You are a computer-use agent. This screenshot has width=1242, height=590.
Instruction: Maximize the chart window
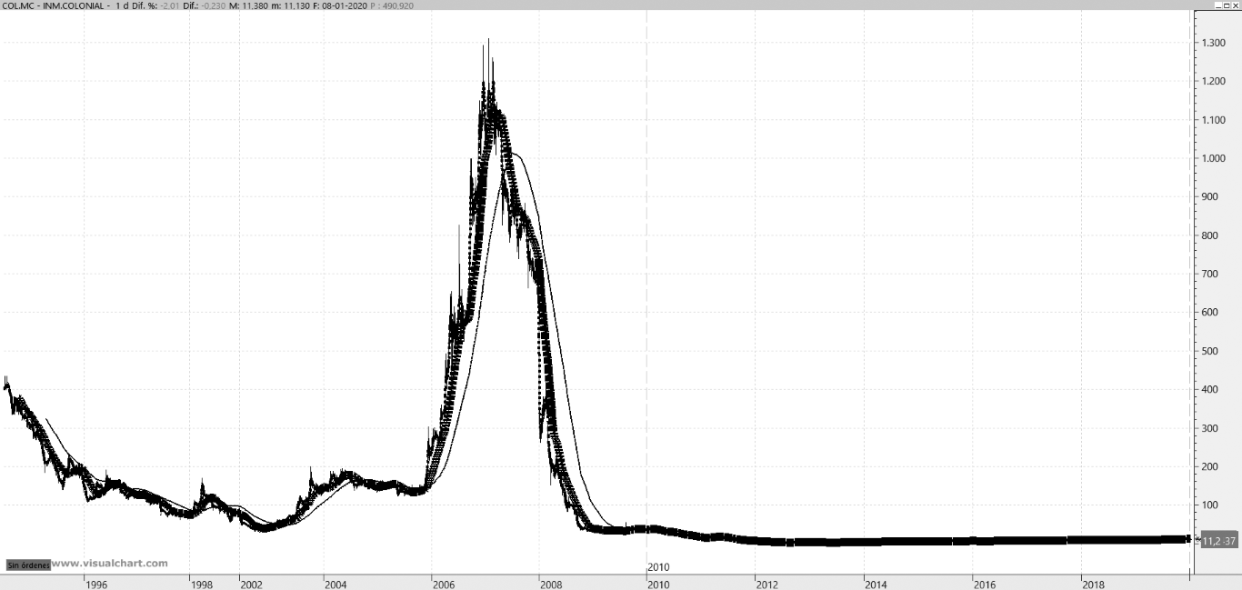point(1227,5)
